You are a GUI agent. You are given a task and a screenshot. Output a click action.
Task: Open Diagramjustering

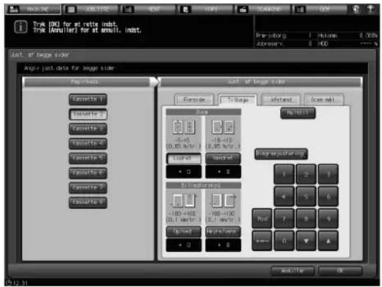(x=281, y=154)
